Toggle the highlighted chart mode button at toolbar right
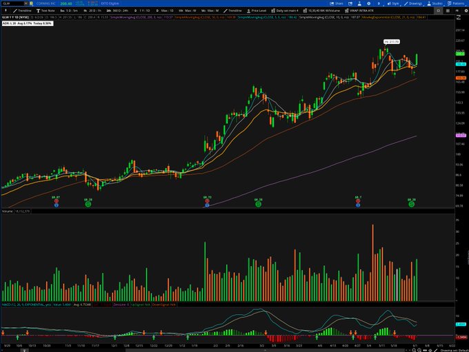Screen dimensions: 469x352 pos(438,10)
